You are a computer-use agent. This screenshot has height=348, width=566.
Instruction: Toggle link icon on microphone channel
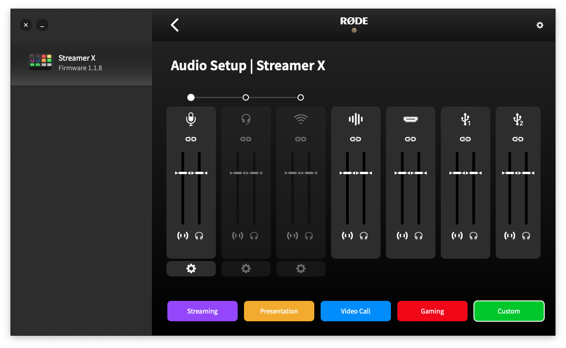pos(191,139)
